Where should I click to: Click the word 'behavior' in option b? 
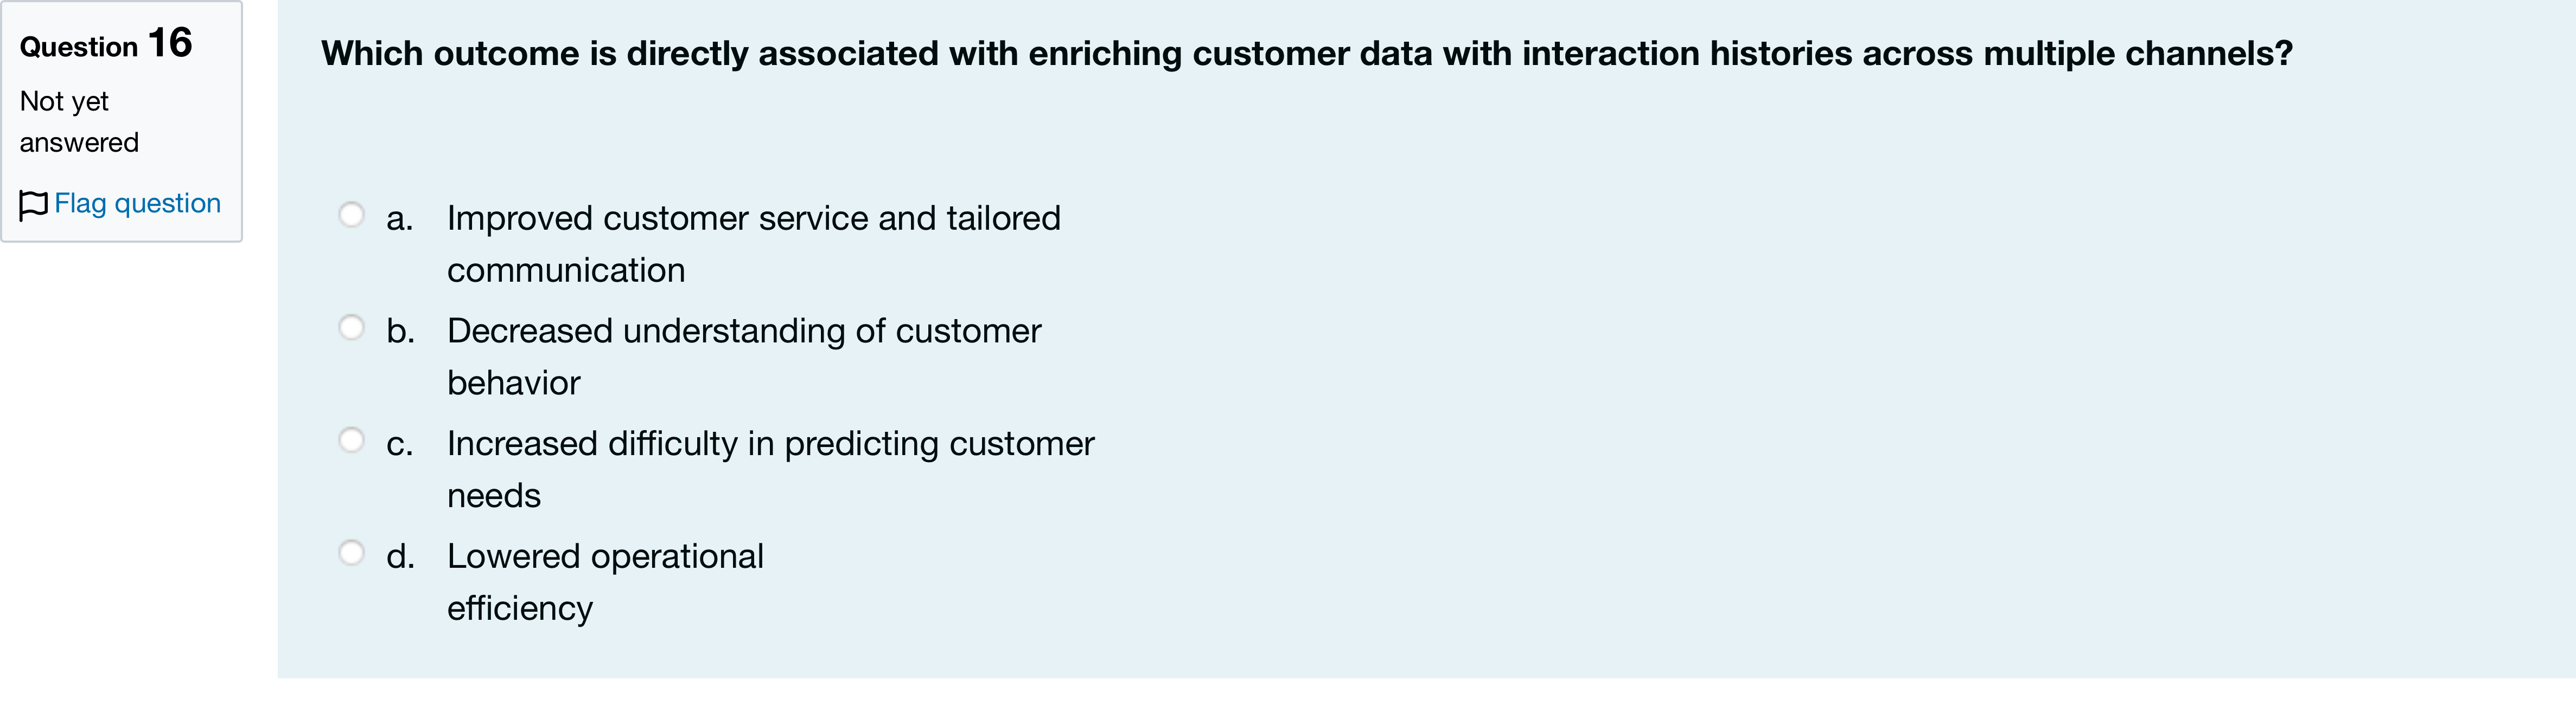pos(514,384)
